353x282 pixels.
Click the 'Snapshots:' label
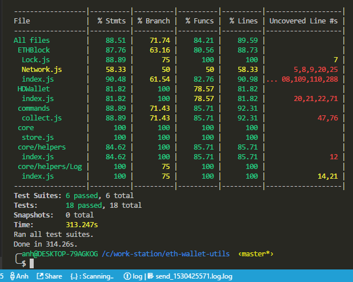34,215
